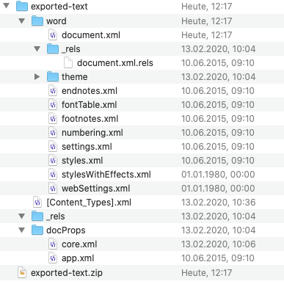This screenshot has height=284, width=284.
Task: Click the docProps folder icon
Action: [37, 230]
